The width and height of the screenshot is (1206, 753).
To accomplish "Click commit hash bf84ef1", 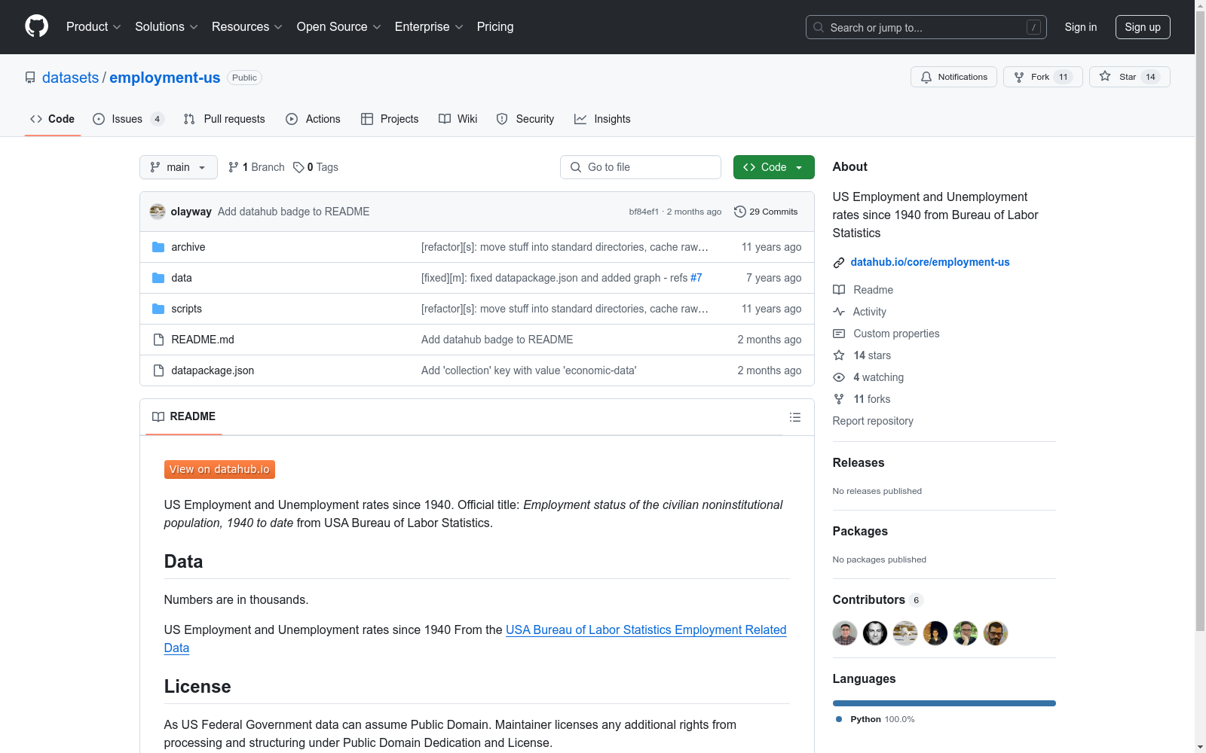I will (x=644, y=212).
